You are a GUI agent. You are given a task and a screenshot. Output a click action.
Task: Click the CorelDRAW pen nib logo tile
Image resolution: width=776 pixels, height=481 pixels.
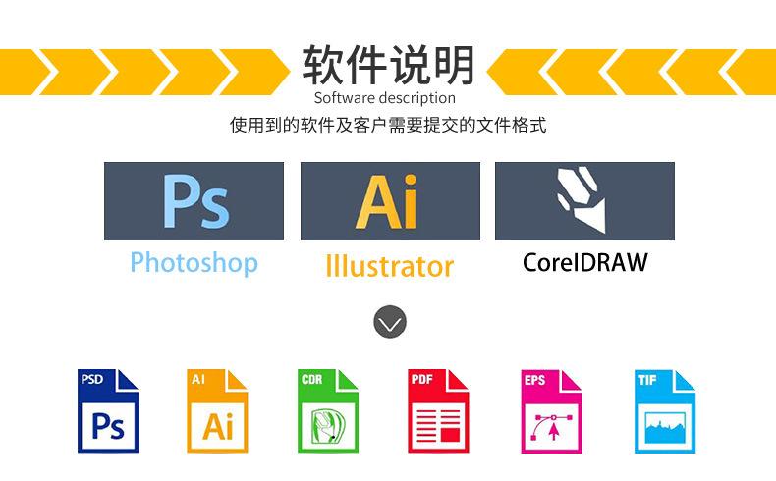point(584,201)
